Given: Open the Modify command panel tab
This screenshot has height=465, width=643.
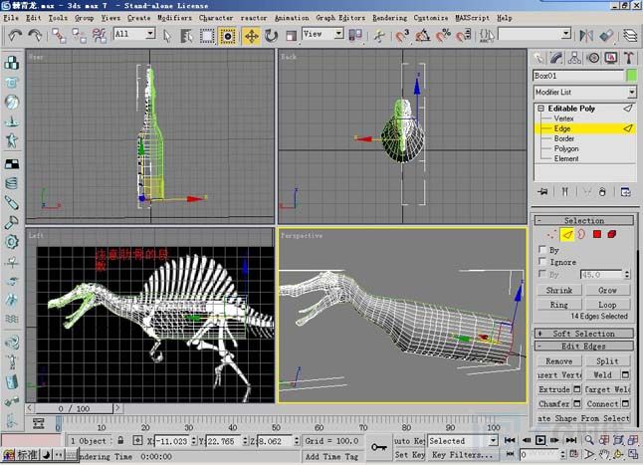Looking at the screenshot, I should point(556,58).
